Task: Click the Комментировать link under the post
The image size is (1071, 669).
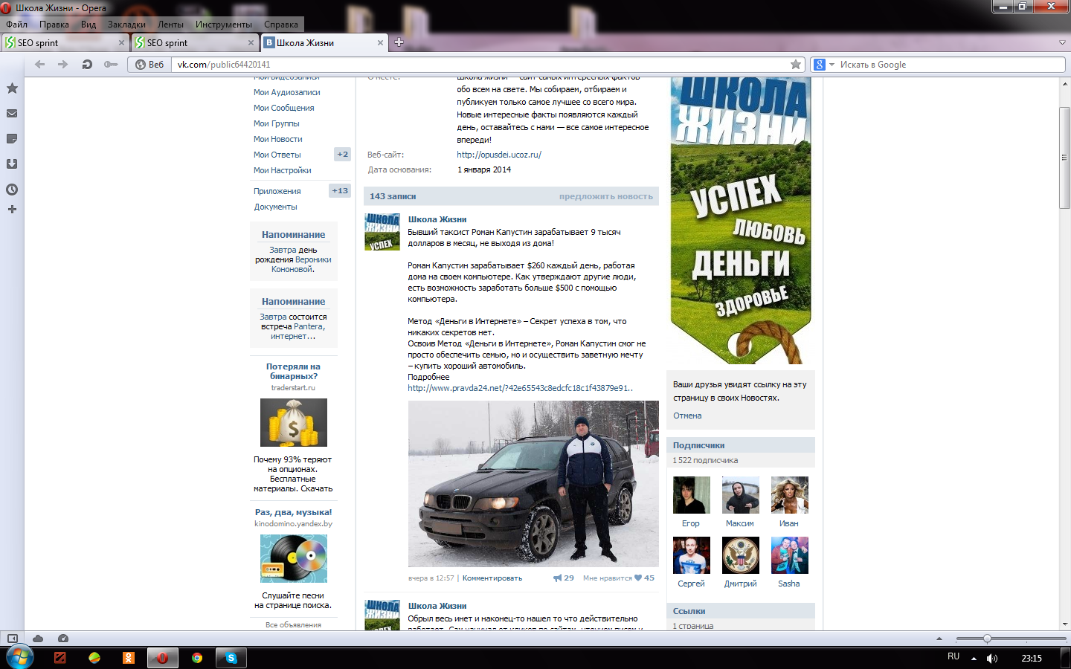Action: click(492, 578)
